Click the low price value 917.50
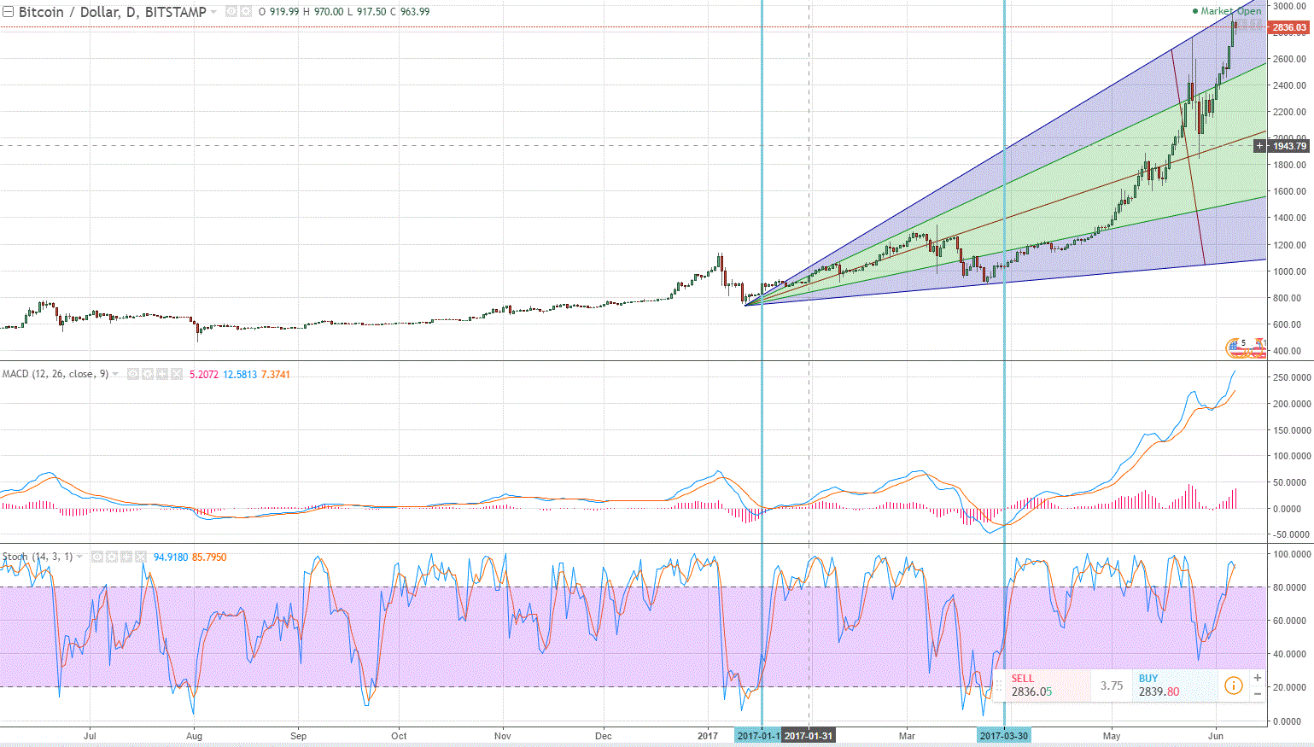The image size is (1314, 747). (371, 12)
